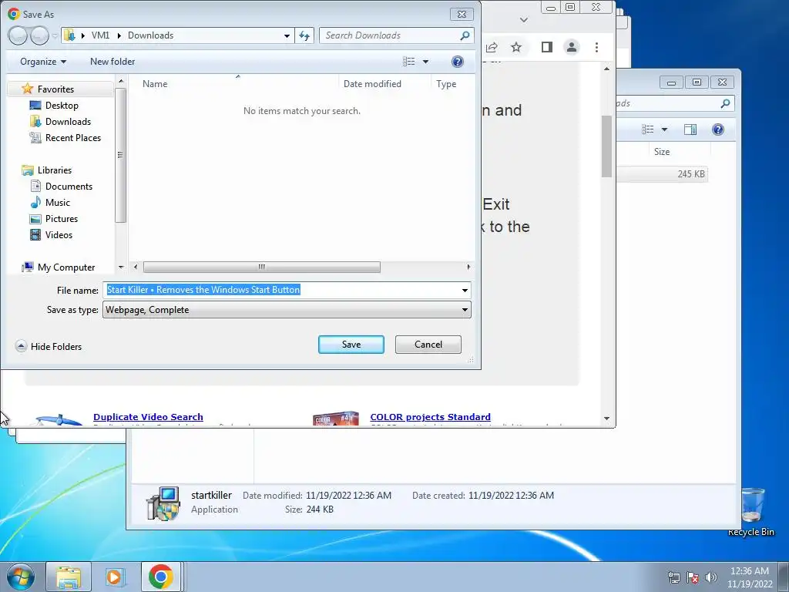
Task: Go back with the Save As back arrow
Action: [18, 35]
